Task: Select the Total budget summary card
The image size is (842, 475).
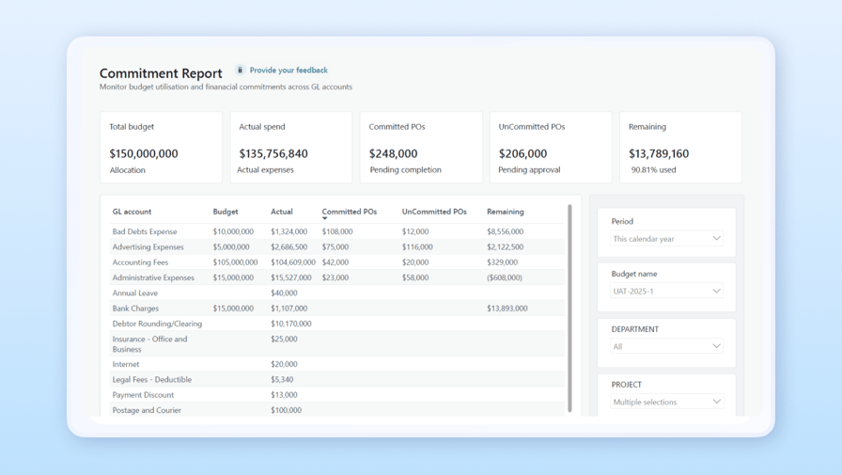Action: click(x=162, y=148)
